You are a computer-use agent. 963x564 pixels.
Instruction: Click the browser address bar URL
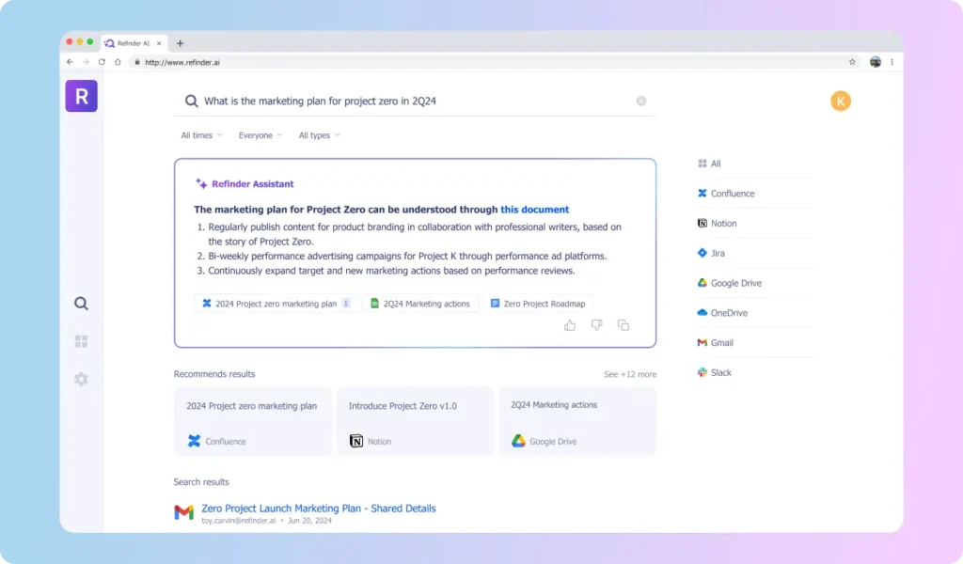click(x=182, y=62)
